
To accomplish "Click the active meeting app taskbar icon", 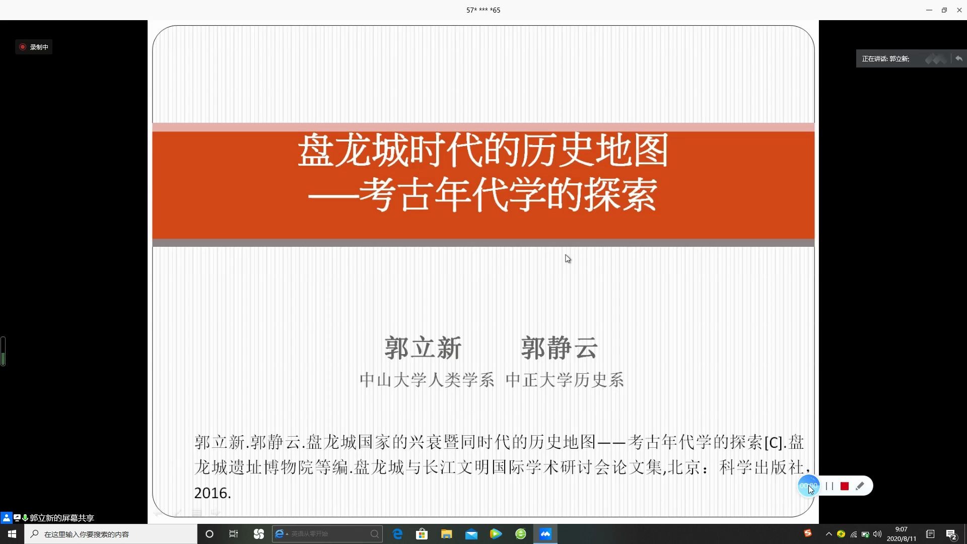I will pos(545,534).
